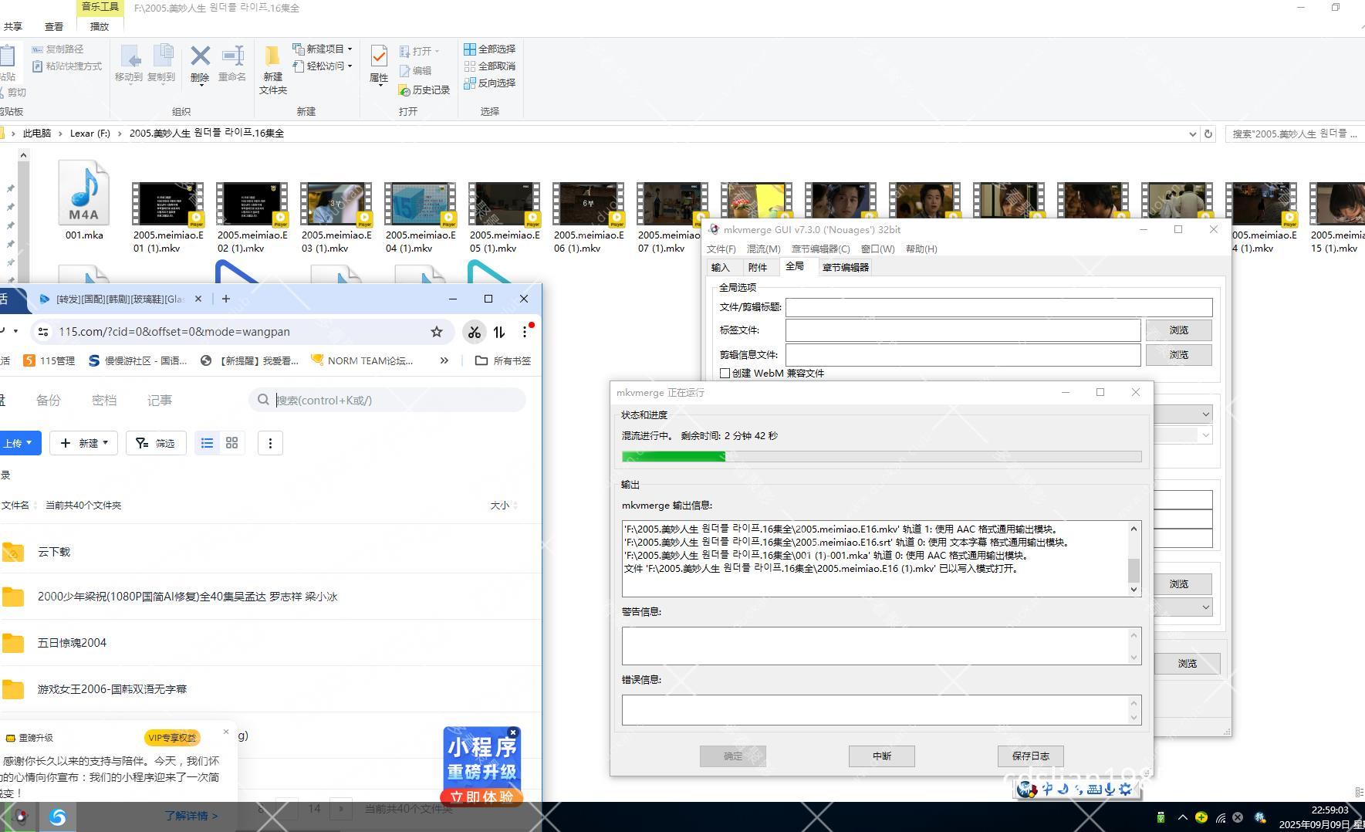Open the 上传 upload dropdown button
Viewport: 1365px width, 832px height.
(18, 443)
